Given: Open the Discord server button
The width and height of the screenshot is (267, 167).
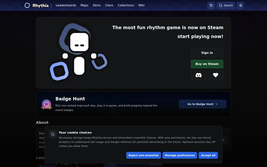Looking at the screenshot, I should pos(198,75).
